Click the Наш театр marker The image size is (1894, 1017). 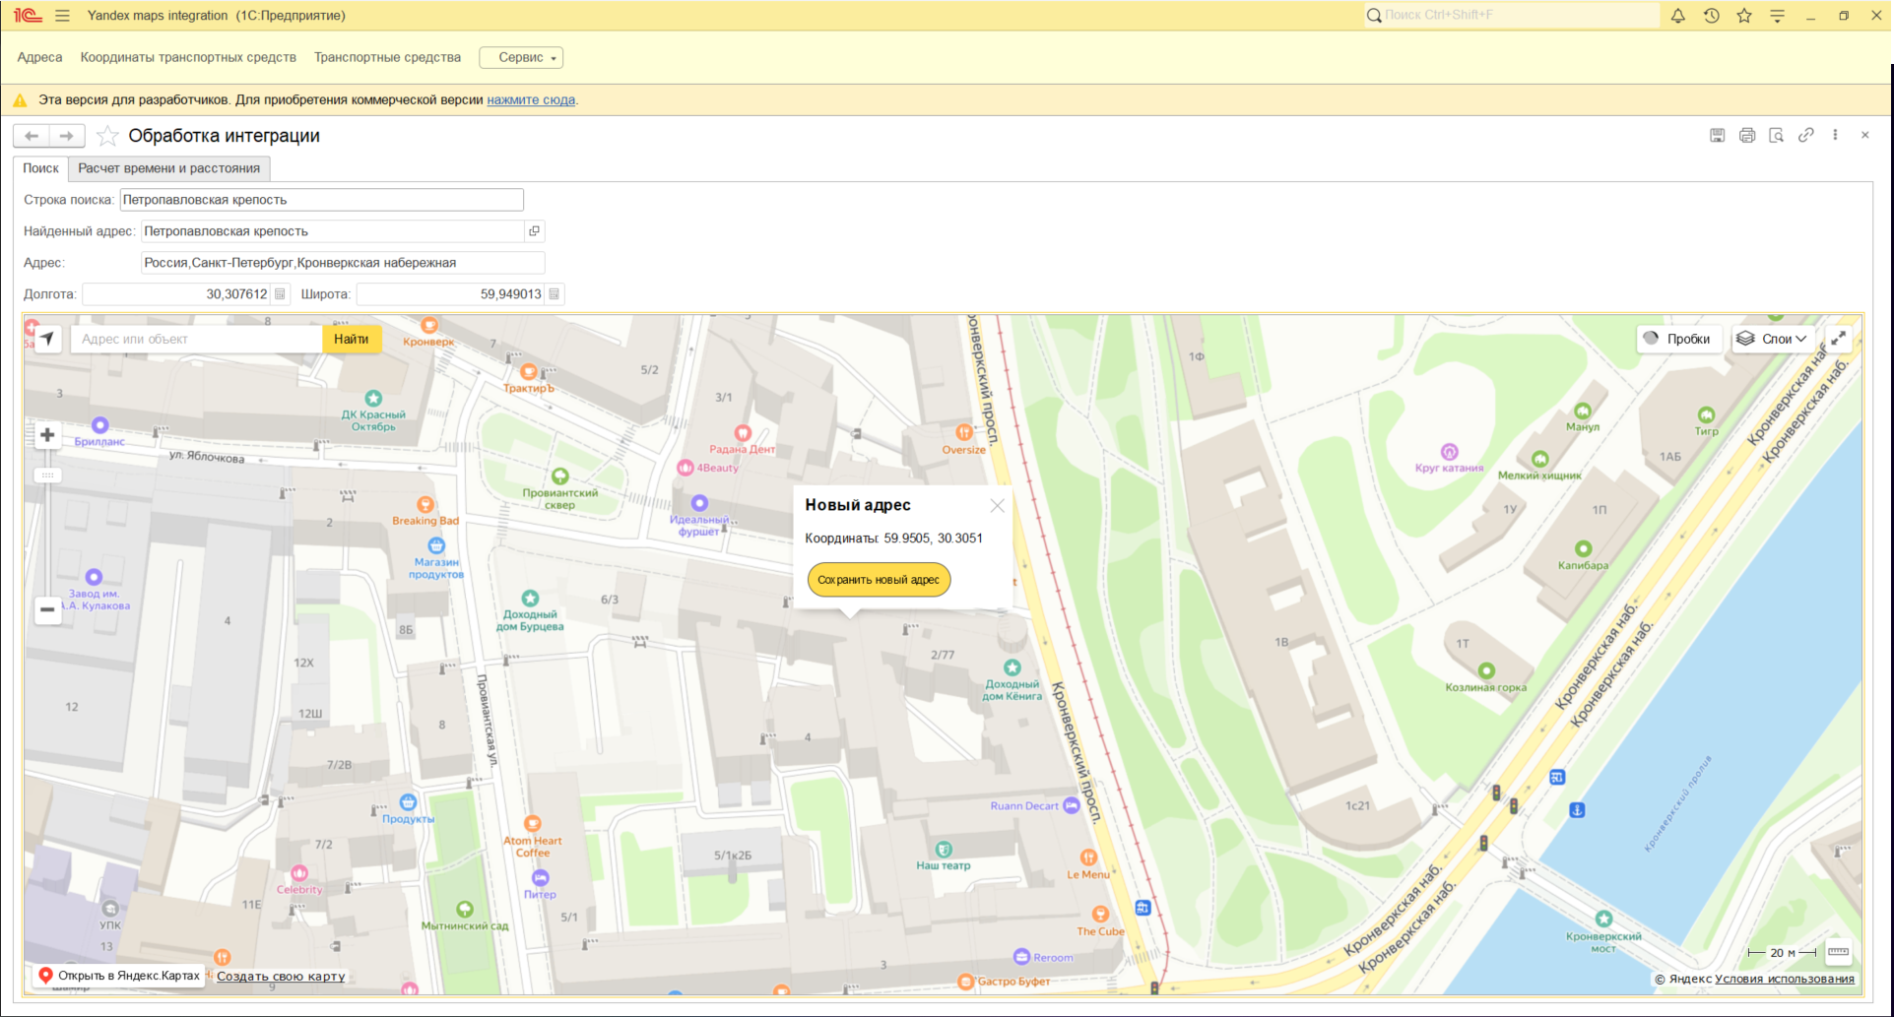point(944,849)
